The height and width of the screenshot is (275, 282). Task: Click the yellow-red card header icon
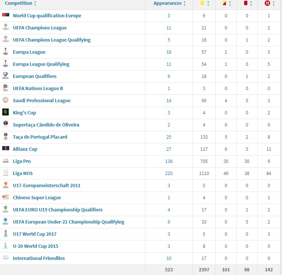click(224, 3)
